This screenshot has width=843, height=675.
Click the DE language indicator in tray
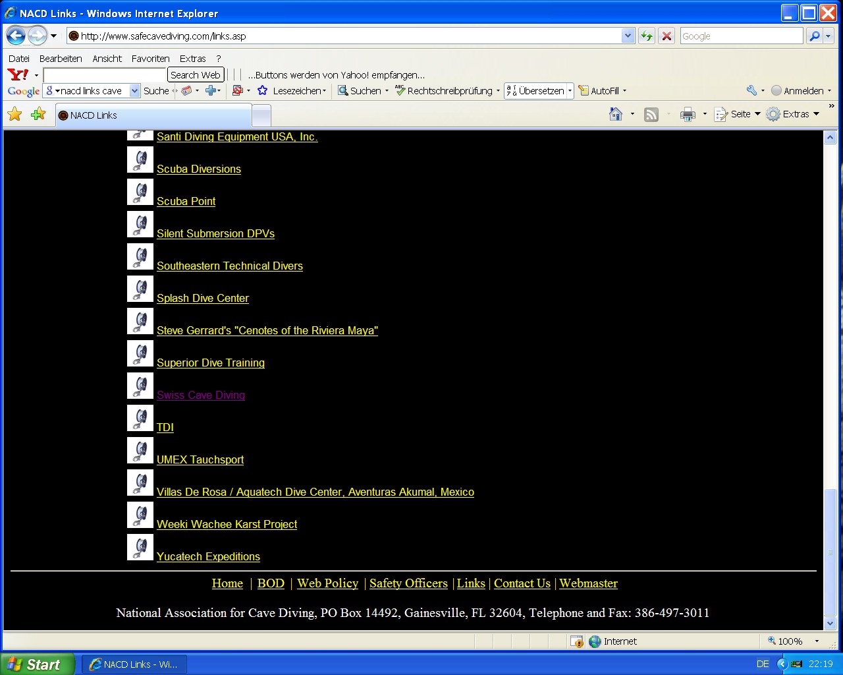pyautogui.click(x=763, y=664)
